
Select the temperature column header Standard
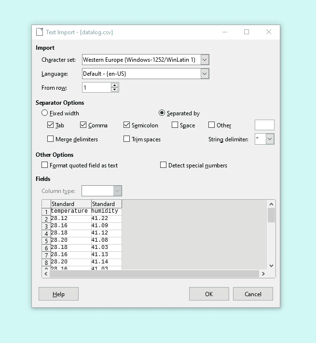coord(70,204)
